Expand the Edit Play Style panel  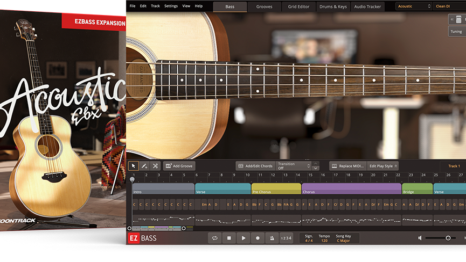[383, 166]
